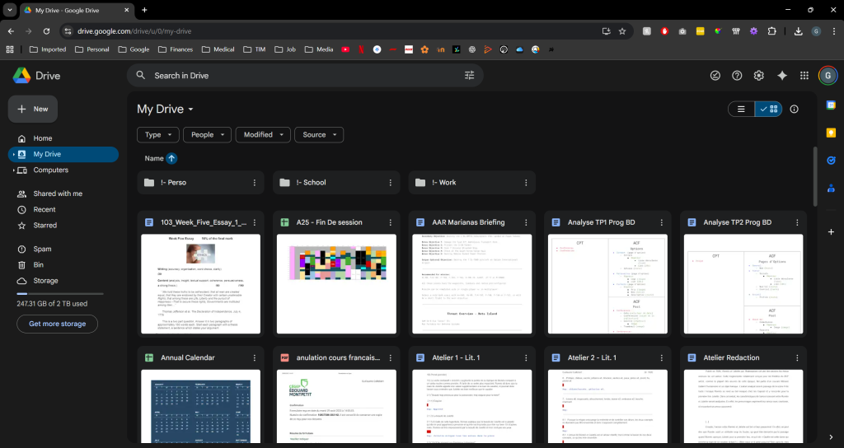The width and height of the screenshot is (844, 448).
Task: Click the New button
Action: (x=33, y=109)
